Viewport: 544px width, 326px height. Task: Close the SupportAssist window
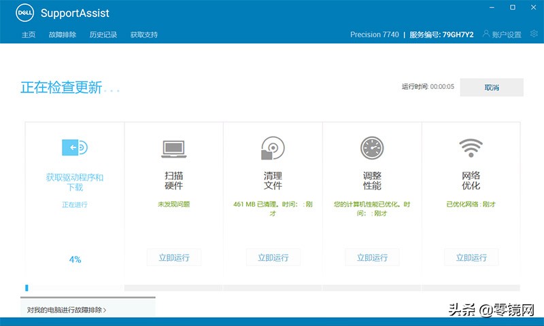tap(534, 7)
